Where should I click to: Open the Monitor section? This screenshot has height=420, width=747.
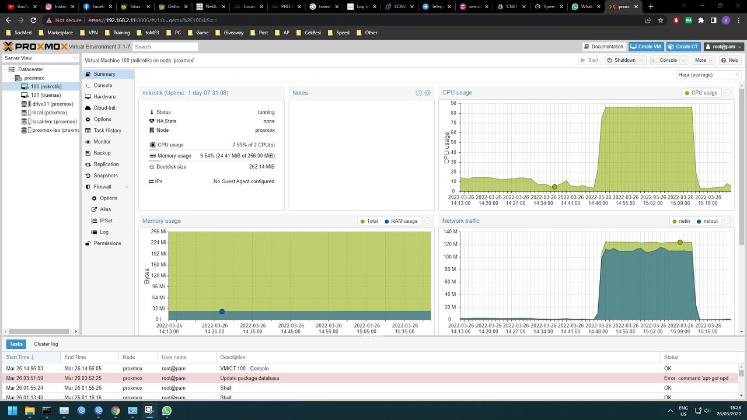tap(108, 142)
